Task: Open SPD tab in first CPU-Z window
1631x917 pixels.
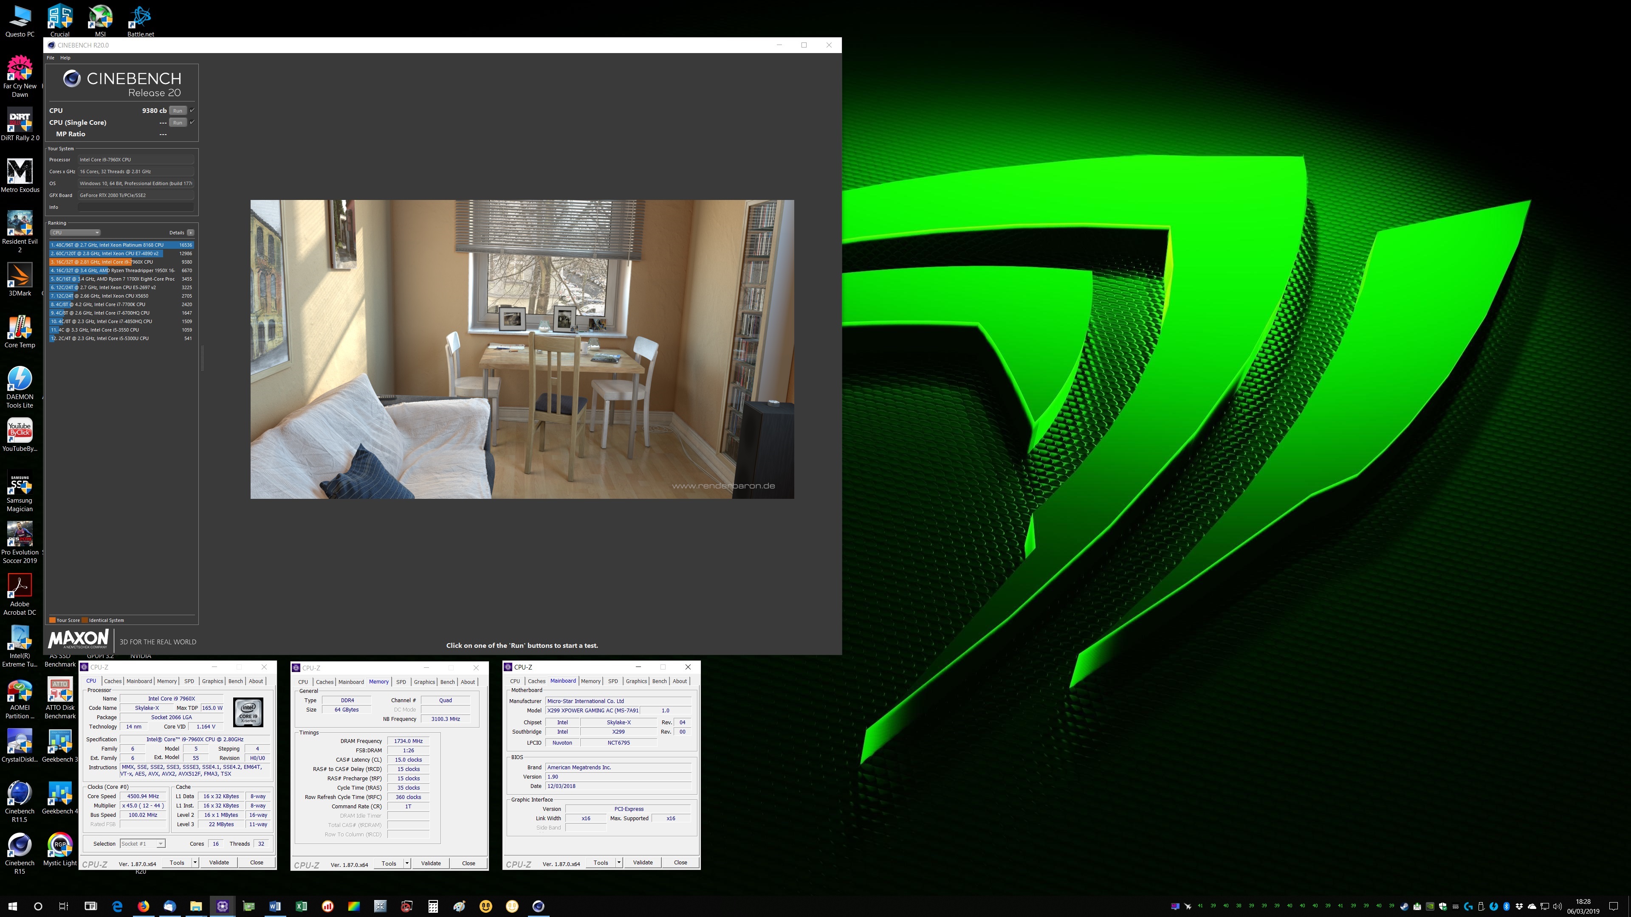Action: tap(189, 681)
